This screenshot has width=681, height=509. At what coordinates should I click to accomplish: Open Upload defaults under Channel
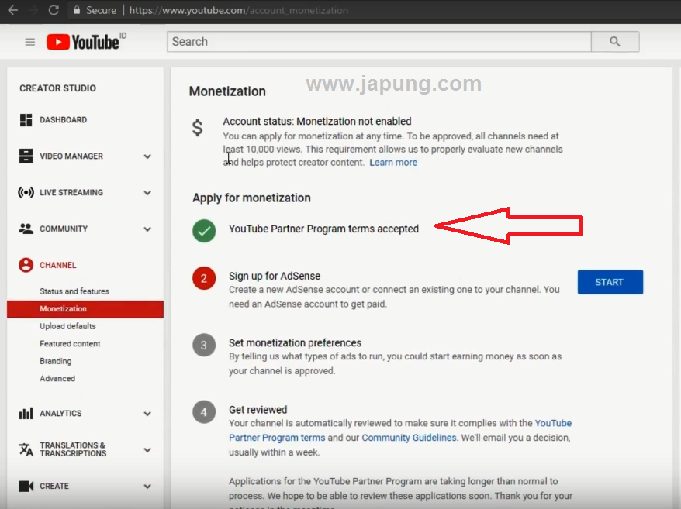point(67,326)
